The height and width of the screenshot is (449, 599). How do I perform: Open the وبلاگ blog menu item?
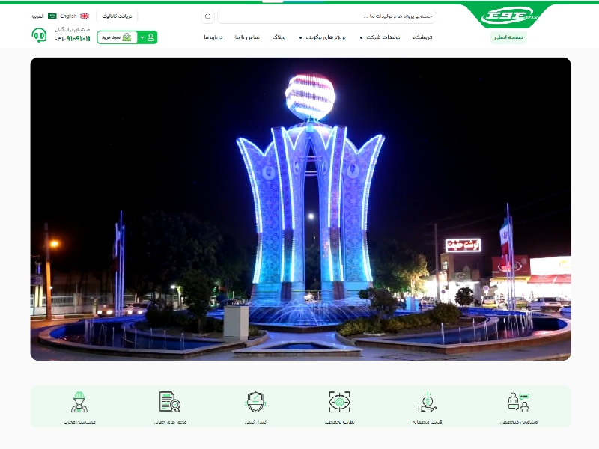pos(279,37)
